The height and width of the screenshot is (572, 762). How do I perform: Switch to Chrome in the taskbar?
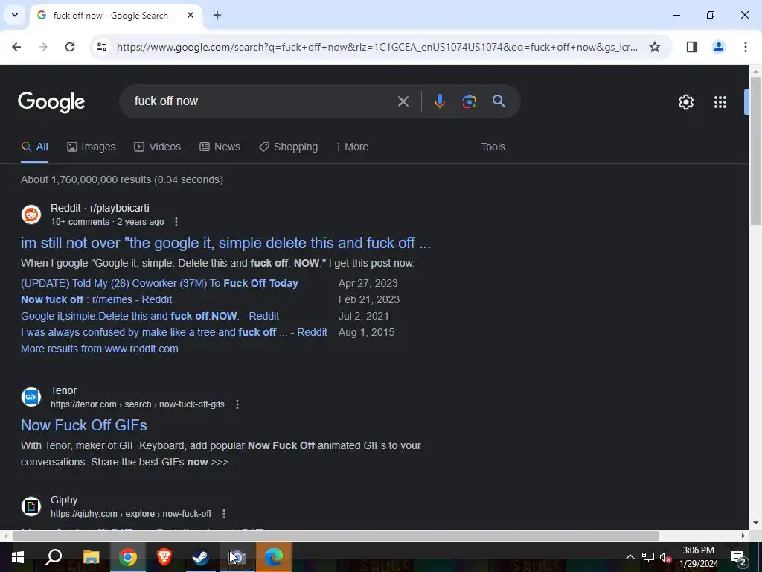[128, 557]
